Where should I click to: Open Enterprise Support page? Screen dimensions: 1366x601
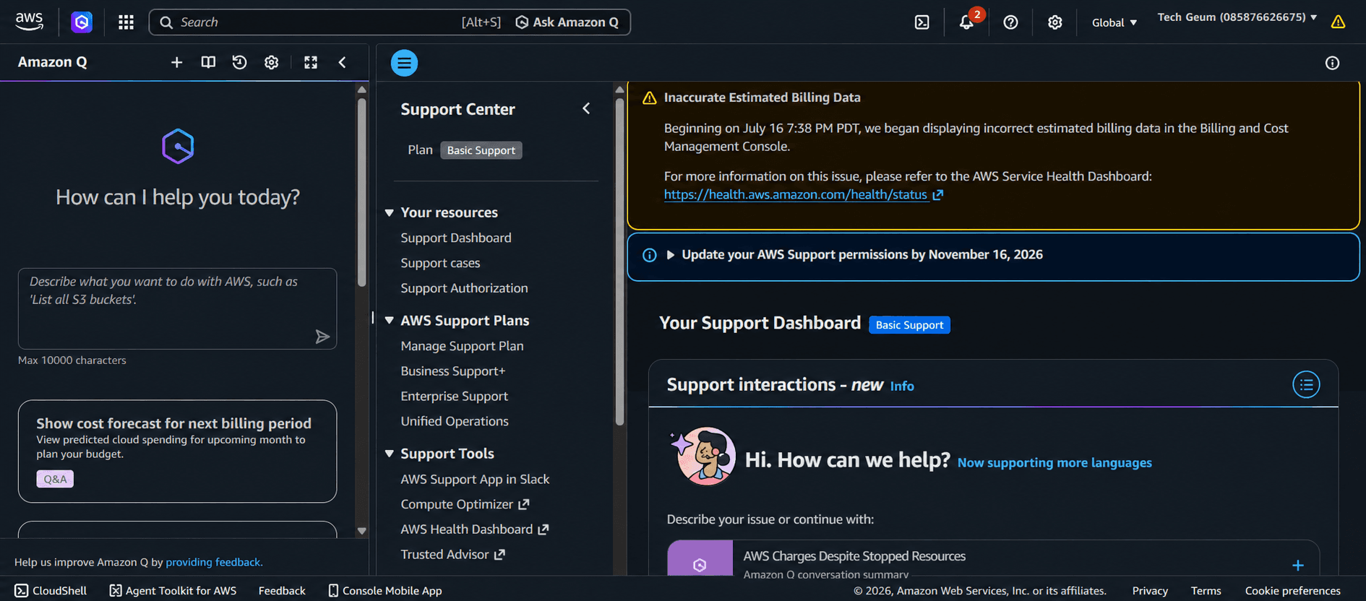(x=454, y=397)
